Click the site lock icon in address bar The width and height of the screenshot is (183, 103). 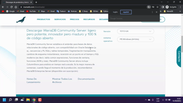pos(21,7)
